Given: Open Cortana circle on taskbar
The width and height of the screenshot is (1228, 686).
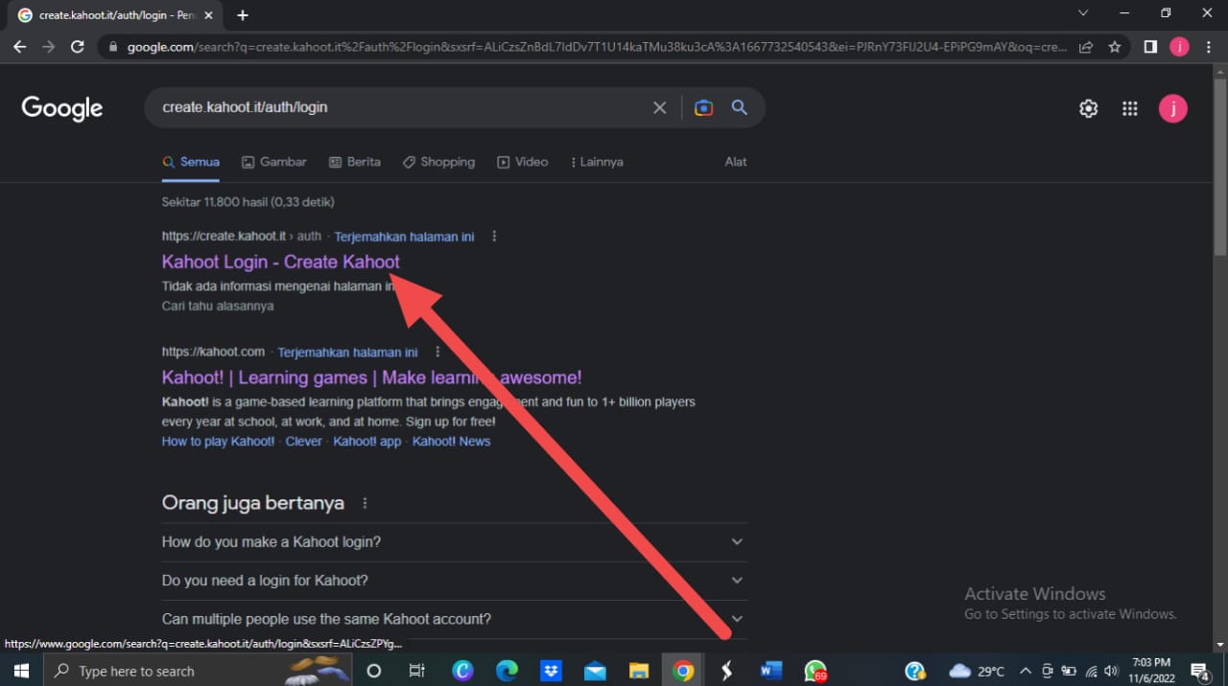Looking at the screenshot, I should pos(374,671).
